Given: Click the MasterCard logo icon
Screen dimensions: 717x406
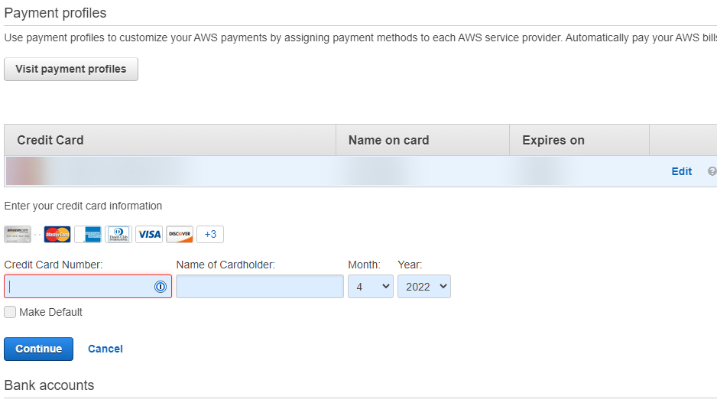Looking at the screenshot, I should click(x=57, y=234).
